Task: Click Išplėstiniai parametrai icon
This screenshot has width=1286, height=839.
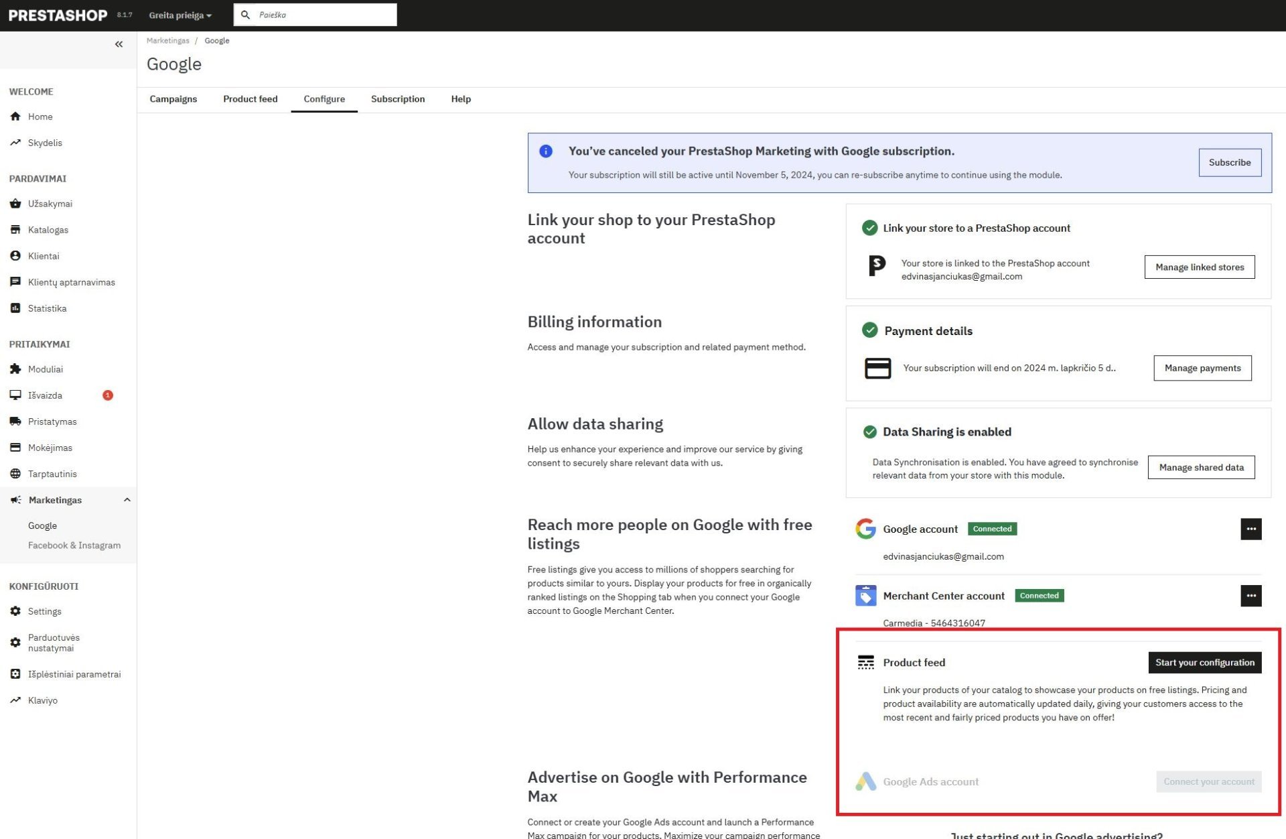Action: click(x=15, y=674)
